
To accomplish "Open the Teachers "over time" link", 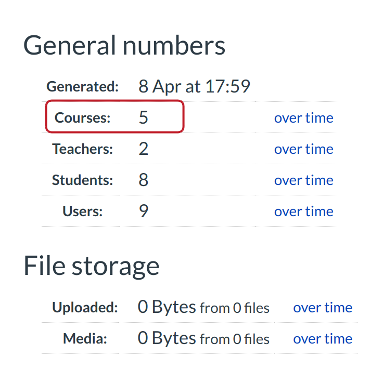I will [x=303, y=149].
